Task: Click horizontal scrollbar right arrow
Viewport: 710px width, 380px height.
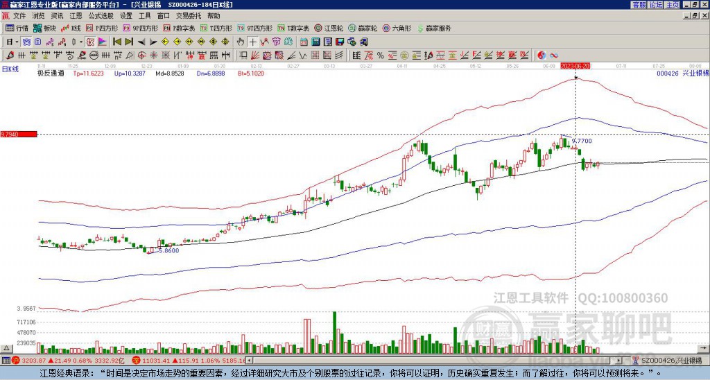Action: (x=618, y=361)
